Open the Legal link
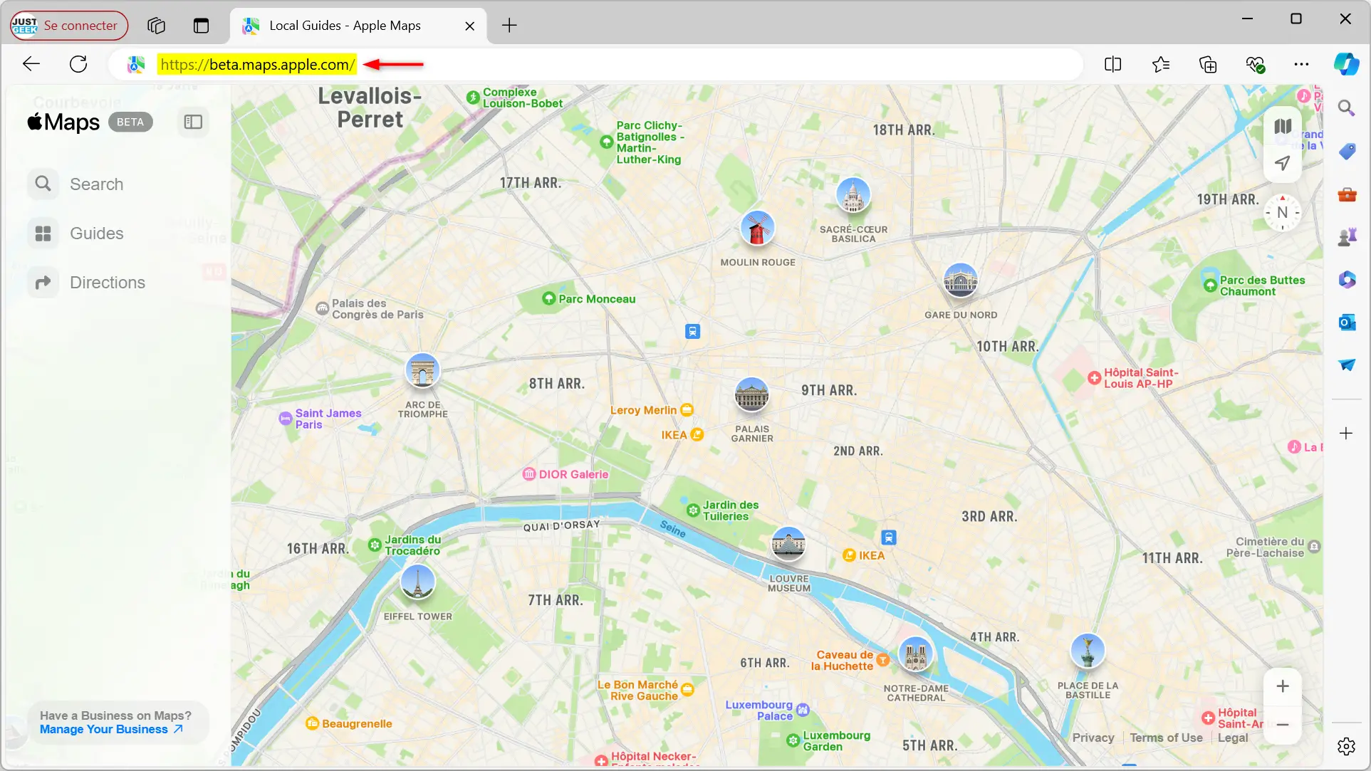This screenshot has height=771, width=1371. tap(1233, 738)
